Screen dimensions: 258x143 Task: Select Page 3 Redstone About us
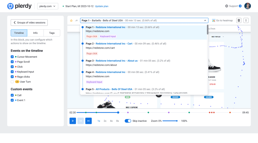tap(116, 61)
